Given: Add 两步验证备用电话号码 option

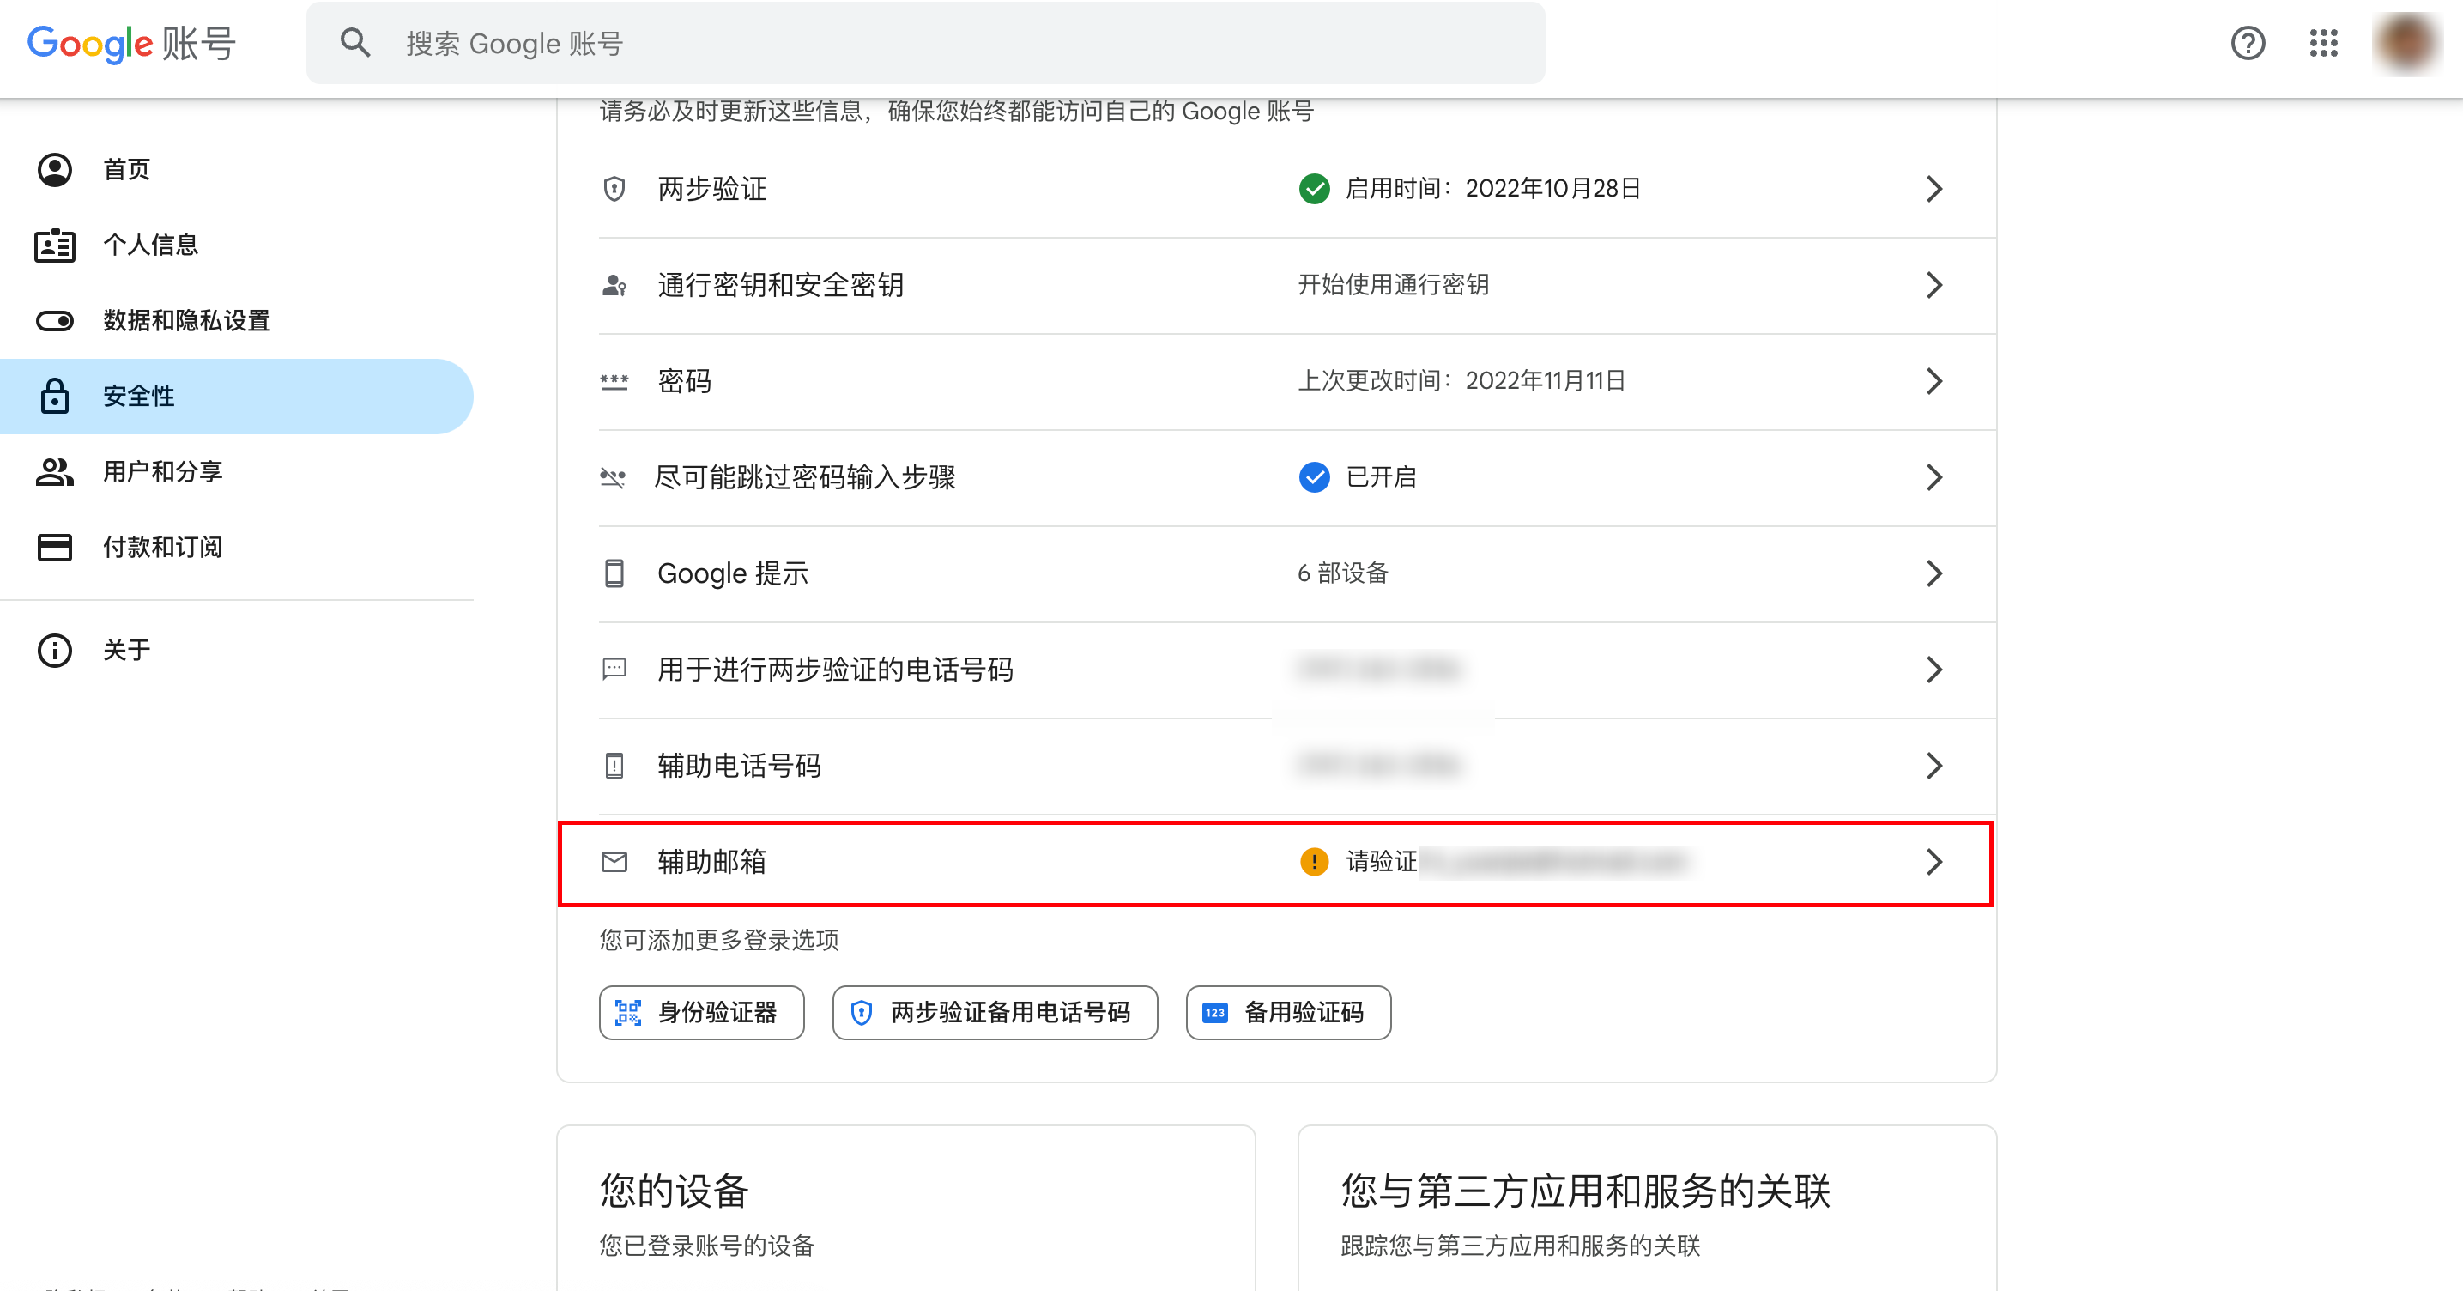Looking at the screenshot, I should point(995,1013).
